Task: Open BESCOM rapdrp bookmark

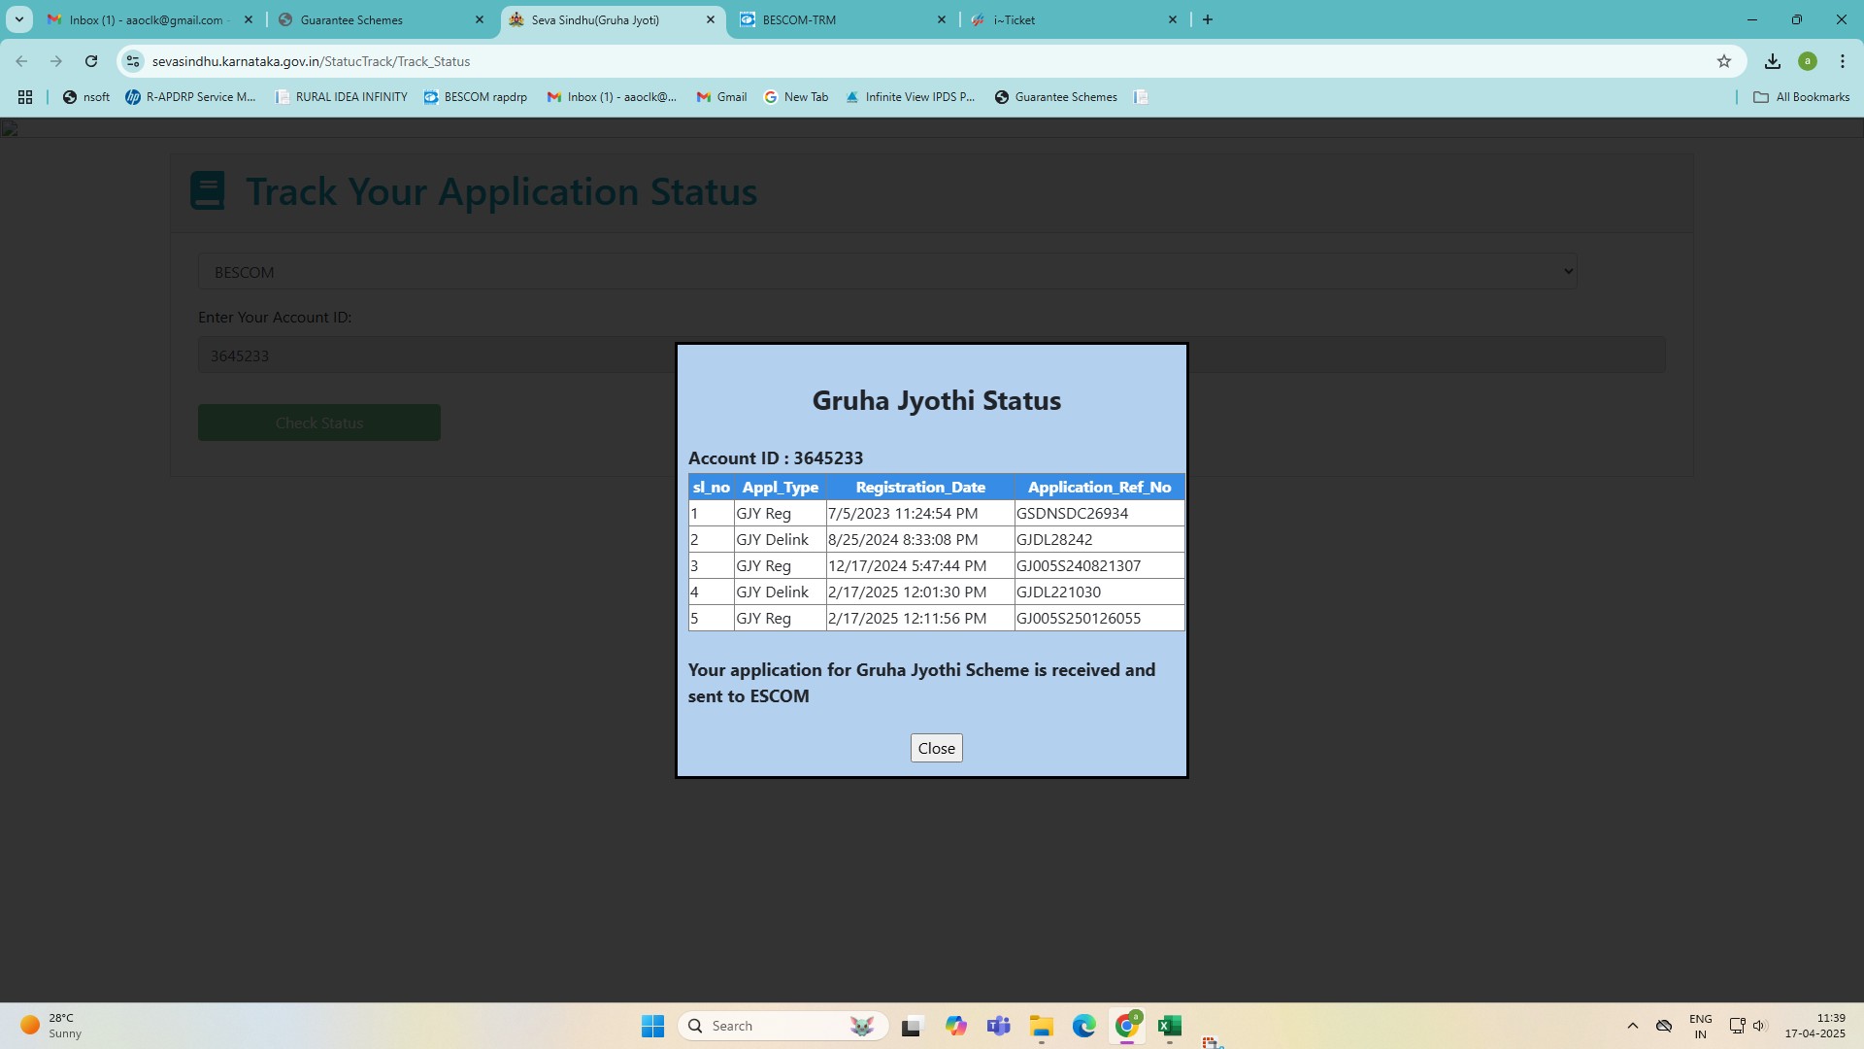Action: 476,97
